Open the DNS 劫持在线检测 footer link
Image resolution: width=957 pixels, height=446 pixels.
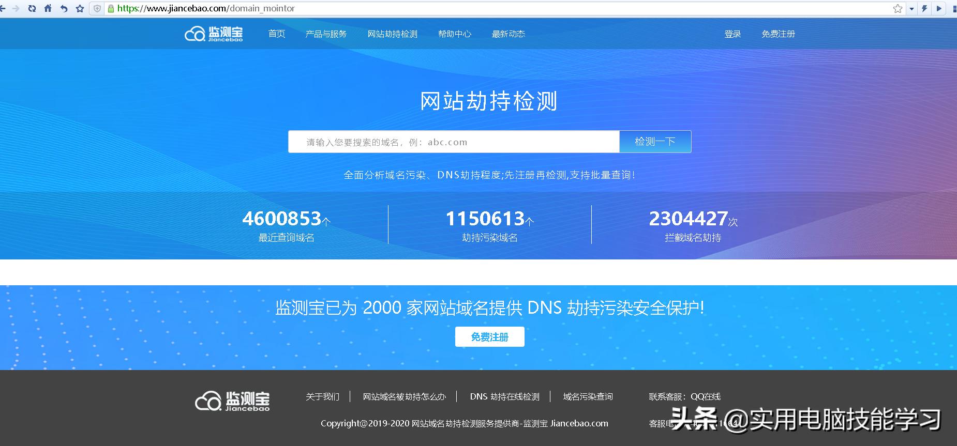504,396
